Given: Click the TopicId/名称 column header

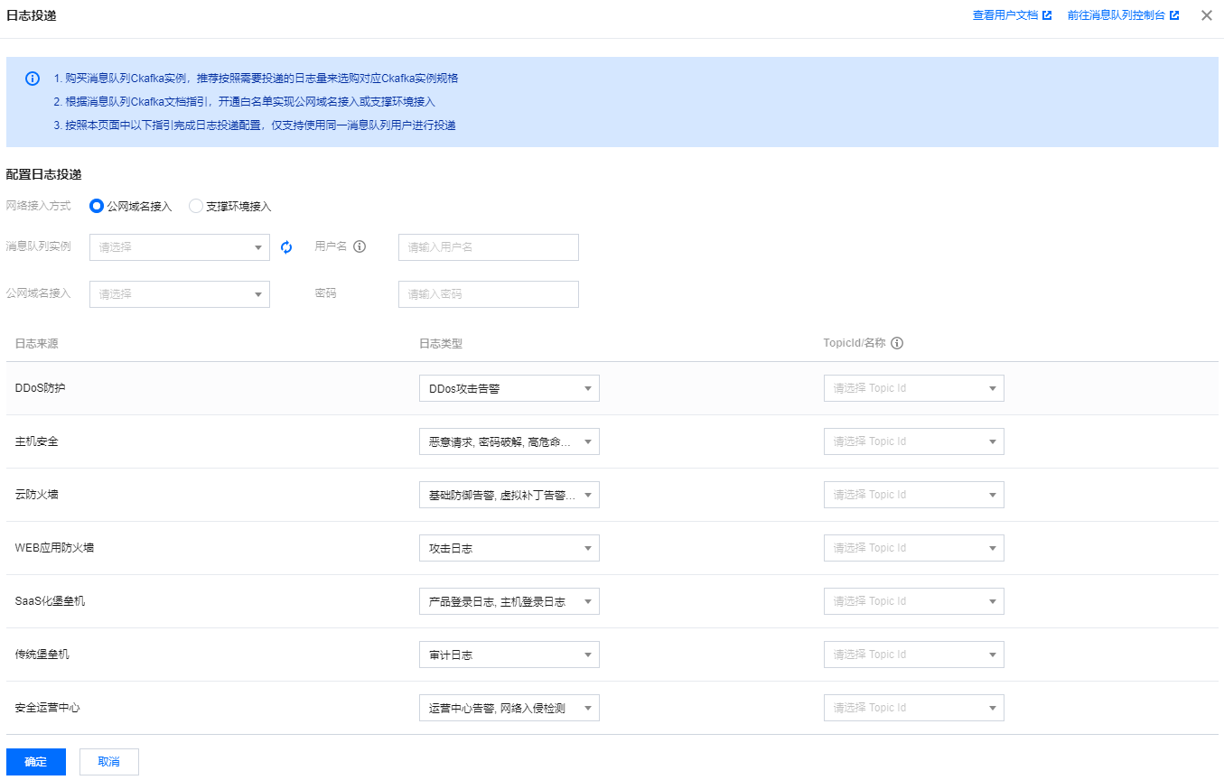Looking at the screenshot, I should click(x=855, y=343).
